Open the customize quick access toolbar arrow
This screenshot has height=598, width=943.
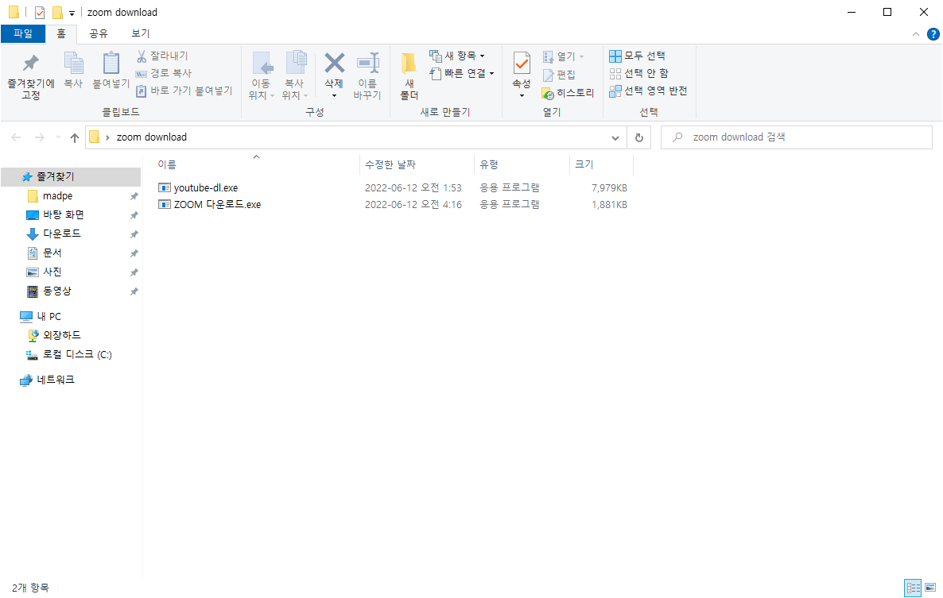(x=72, y=14)
